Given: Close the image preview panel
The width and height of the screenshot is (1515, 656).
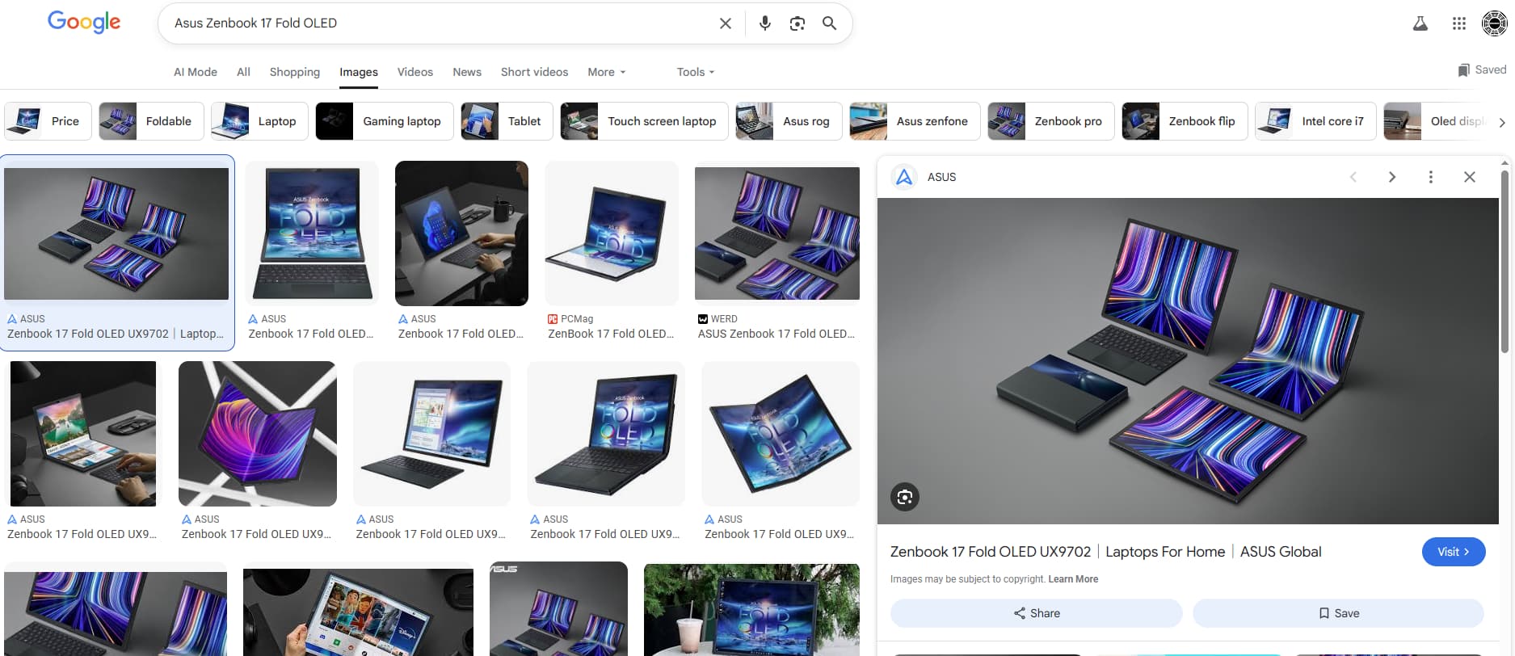Looking at the screenshot, I should [1470, 177].
